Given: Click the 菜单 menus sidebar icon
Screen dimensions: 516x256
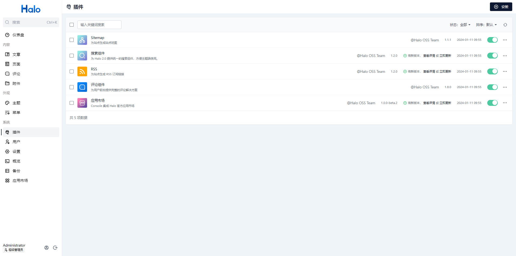Looking at the screenshot, I should 7,113.
